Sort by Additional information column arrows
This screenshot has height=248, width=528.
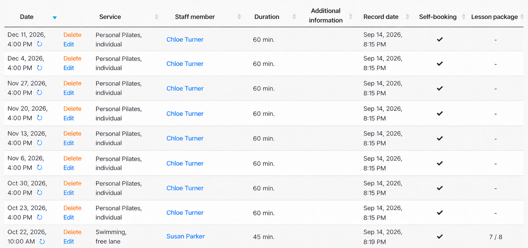[x=351, y=17]
